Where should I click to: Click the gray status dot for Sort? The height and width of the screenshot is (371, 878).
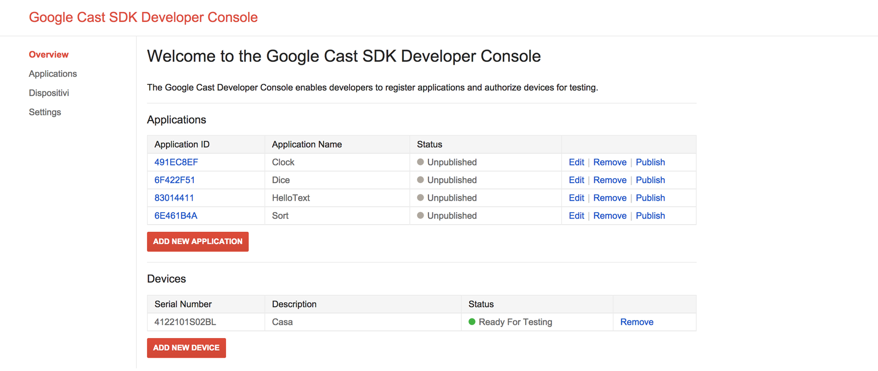420,215
